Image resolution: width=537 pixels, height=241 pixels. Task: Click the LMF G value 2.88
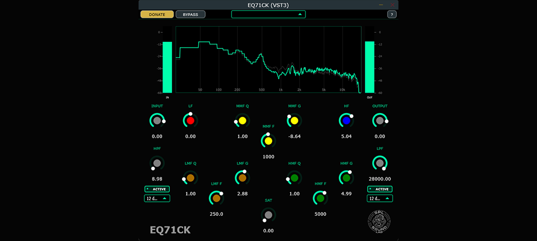tap(243, 194)
